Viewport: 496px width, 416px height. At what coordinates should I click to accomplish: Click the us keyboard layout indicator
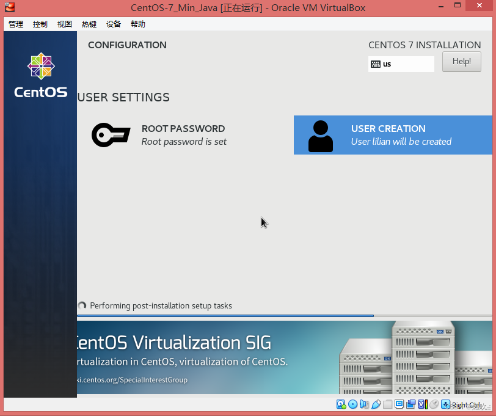tap(401, 64)
